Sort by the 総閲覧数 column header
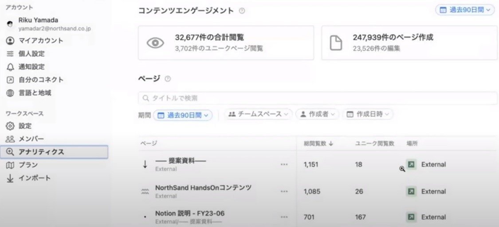The width and height of the screenshot is (499, 227). click(x=318, y=143)
